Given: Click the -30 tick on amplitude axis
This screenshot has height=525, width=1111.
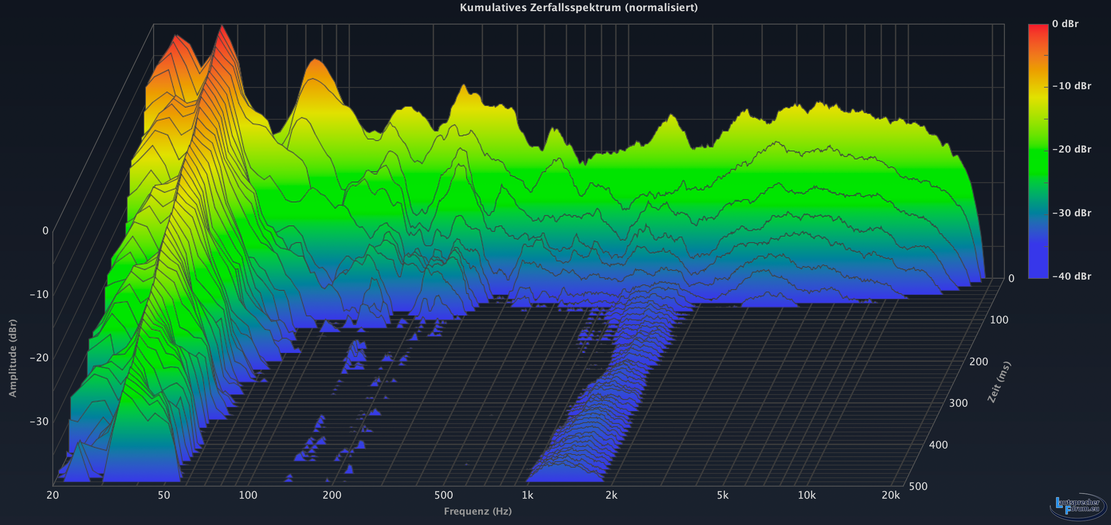Looking at the screenshot, I should [39, 421].
